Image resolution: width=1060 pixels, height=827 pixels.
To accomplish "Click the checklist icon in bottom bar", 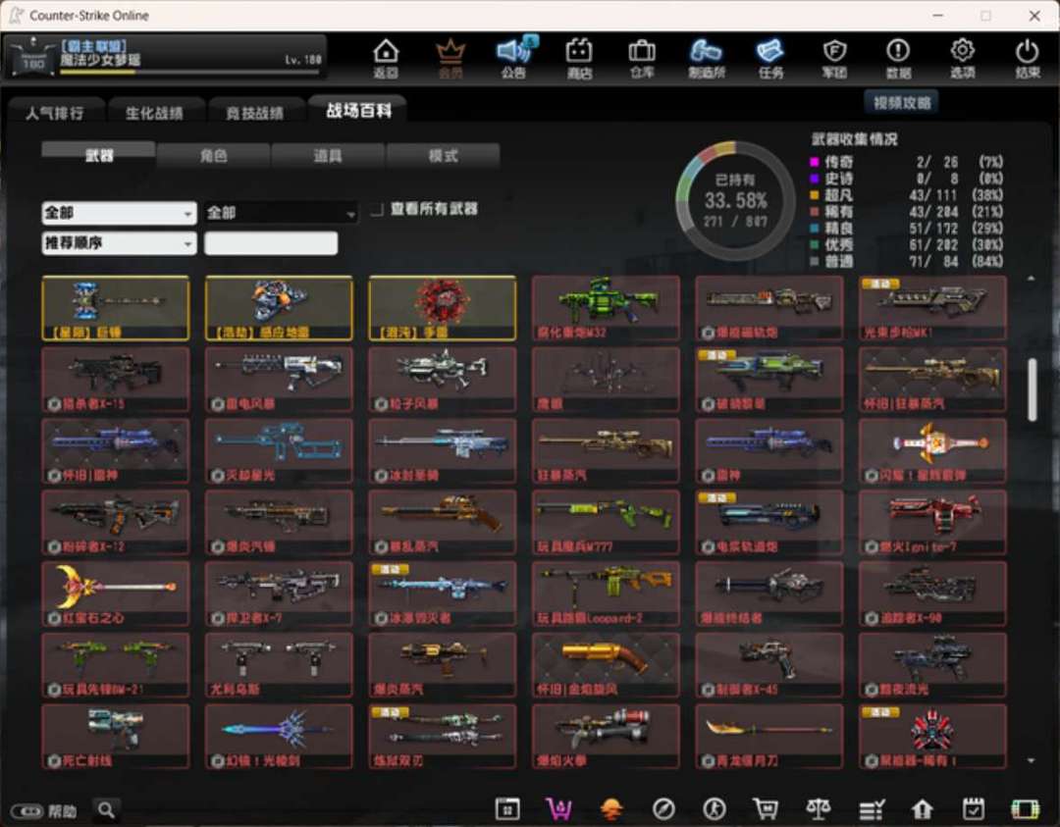I will tap(872, 808).
